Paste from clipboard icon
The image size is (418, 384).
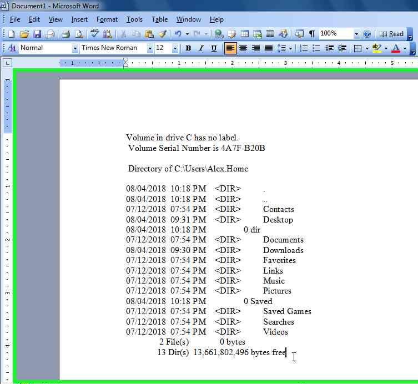[x=149, y=34]
